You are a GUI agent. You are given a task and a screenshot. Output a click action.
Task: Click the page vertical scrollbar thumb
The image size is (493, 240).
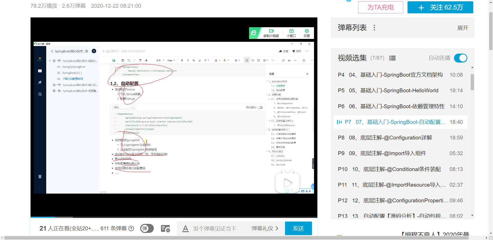point(491,31)
